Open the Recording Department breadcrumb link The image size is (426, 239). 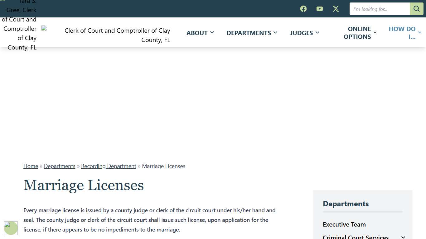[x=109, y=166]
